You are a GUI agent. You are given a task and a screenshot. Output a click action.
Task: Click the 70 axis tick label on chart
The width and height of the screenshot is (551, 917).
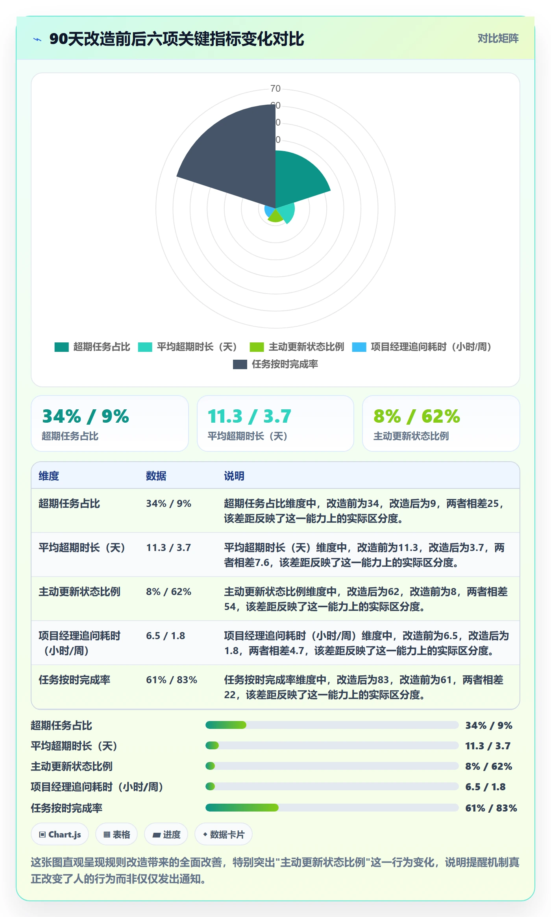[x=275, y=89]
